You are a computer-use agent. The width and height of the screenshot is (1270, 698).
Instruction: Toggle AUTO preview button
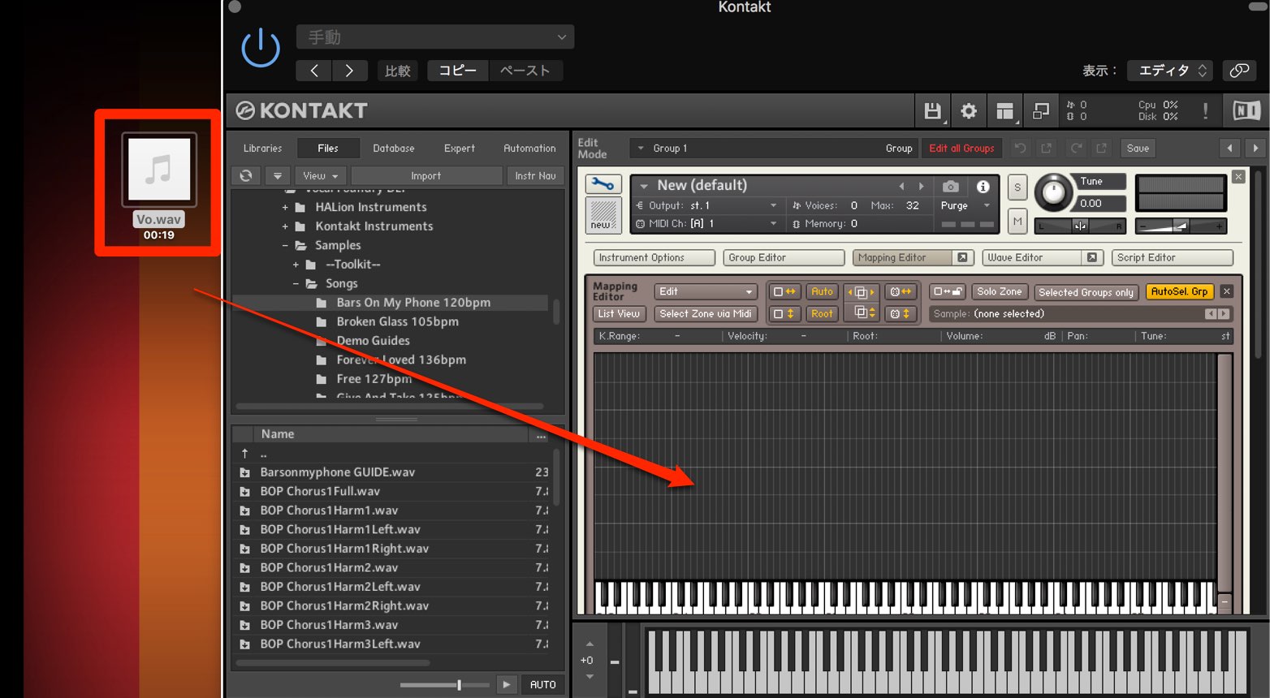[x=542, y=684]
